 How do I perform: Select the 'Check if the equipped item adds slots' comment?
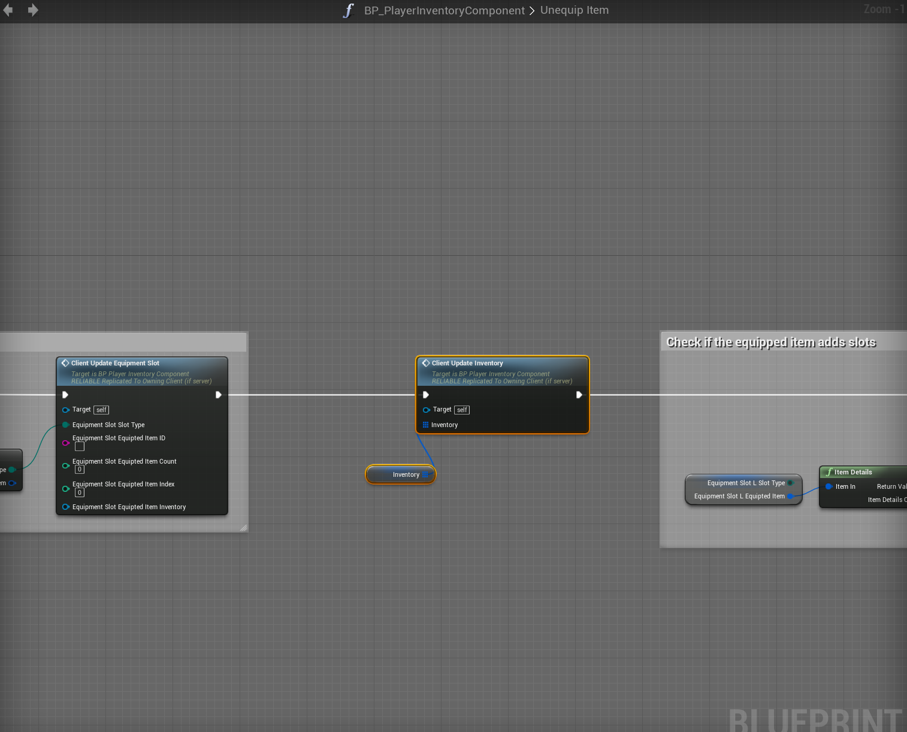tap(770, 342)
